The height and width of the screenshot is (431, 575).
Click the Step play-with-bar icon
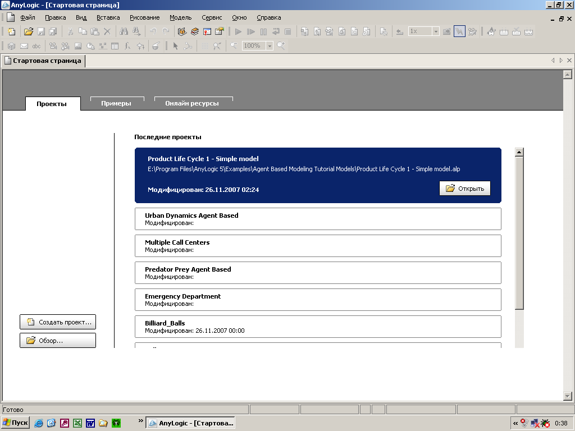pyautogui.click(x=251, y=31)
